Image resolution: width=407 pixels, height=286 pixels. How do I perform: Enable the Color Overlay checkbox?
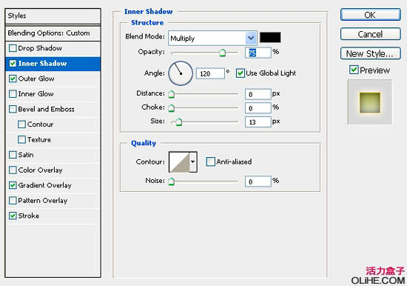(x=13, y=170)
